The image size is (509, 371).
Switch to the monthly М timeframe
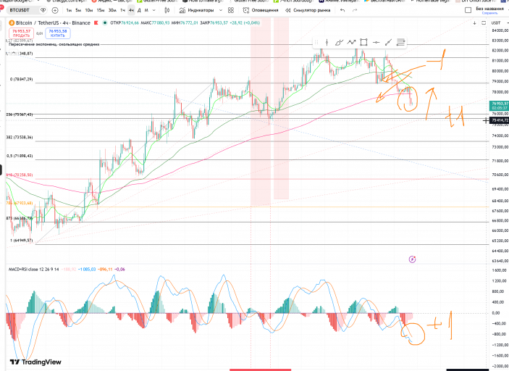coord(146,10)
